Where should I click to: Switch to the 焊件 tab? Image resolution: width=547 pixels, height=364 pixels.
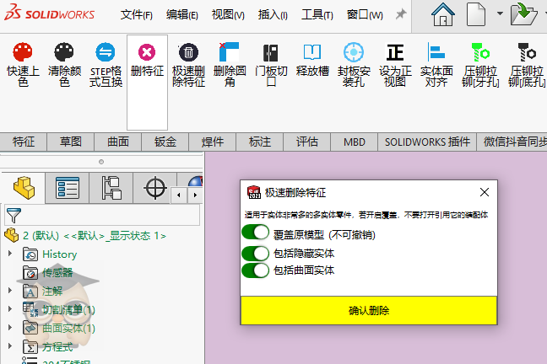click(213, 142)
